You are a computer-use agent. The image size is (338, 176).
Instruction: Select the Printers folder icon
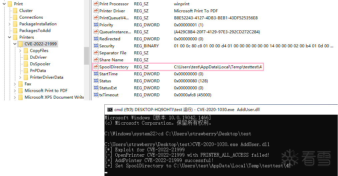point(15,37)
